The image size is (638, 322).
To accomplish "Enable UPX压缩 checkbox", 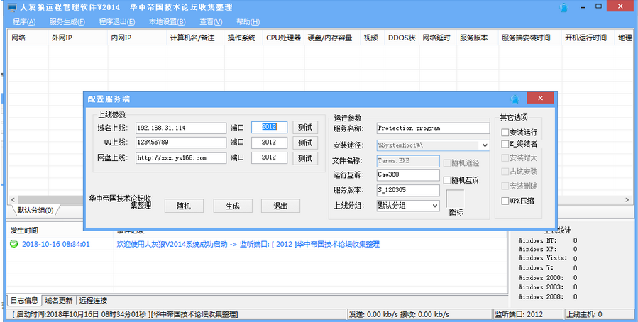I will click(x=505, y=201).
